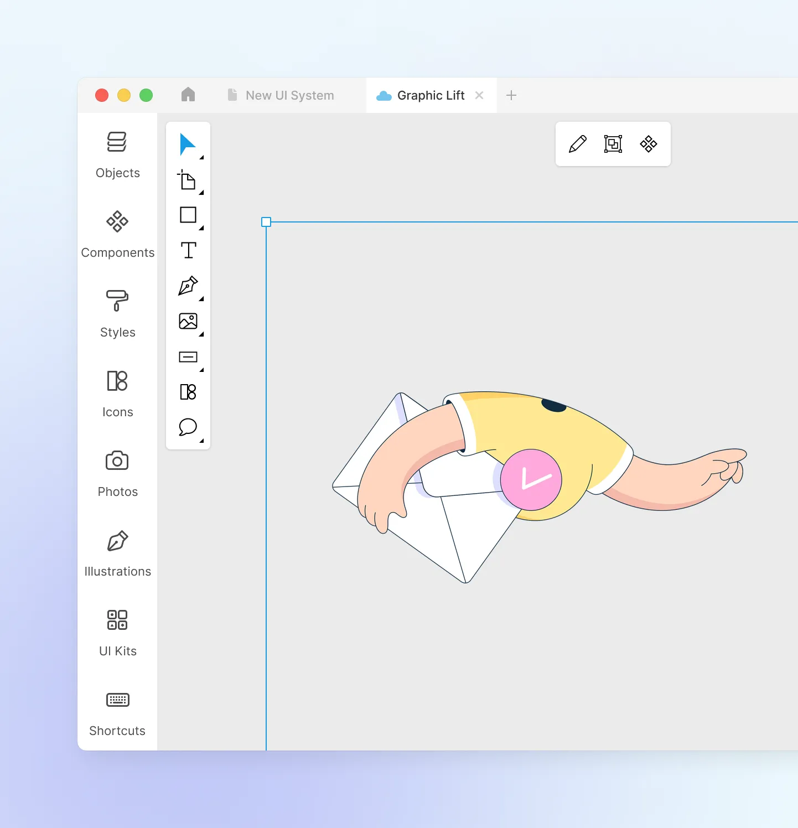Click the pencil edit icon
Image resolution: width=798 pixels, height=828 pixels.
pyautogui.click(x=578, y=144)
